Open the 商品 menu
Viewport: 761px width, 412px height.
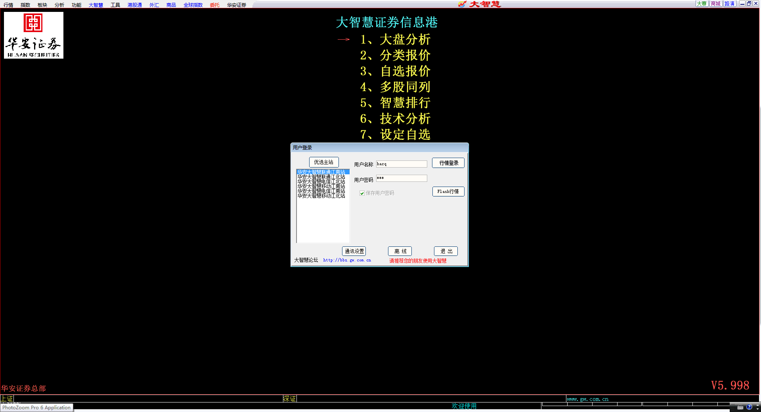coord(171,5)
